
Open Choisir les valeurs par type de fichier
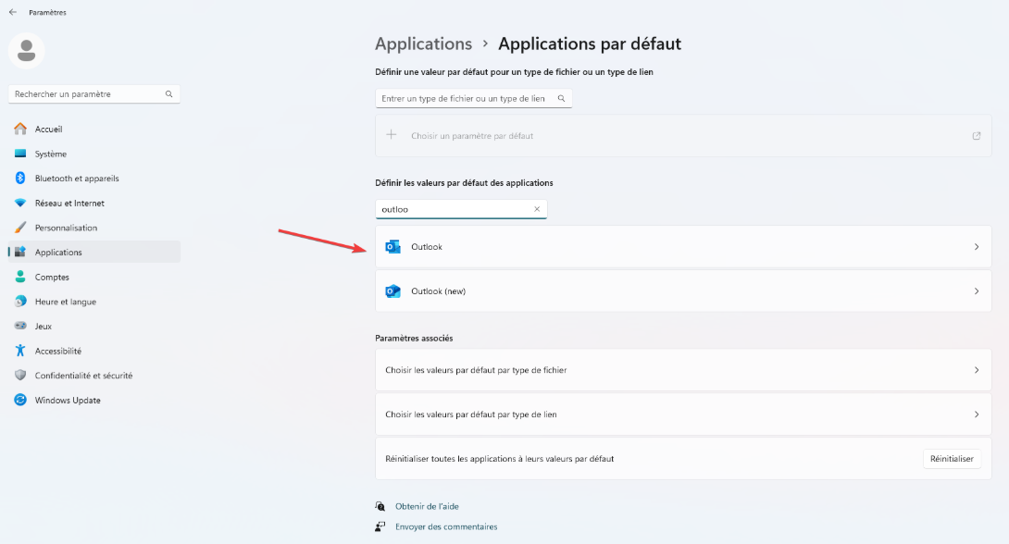(x=683, y=370)
